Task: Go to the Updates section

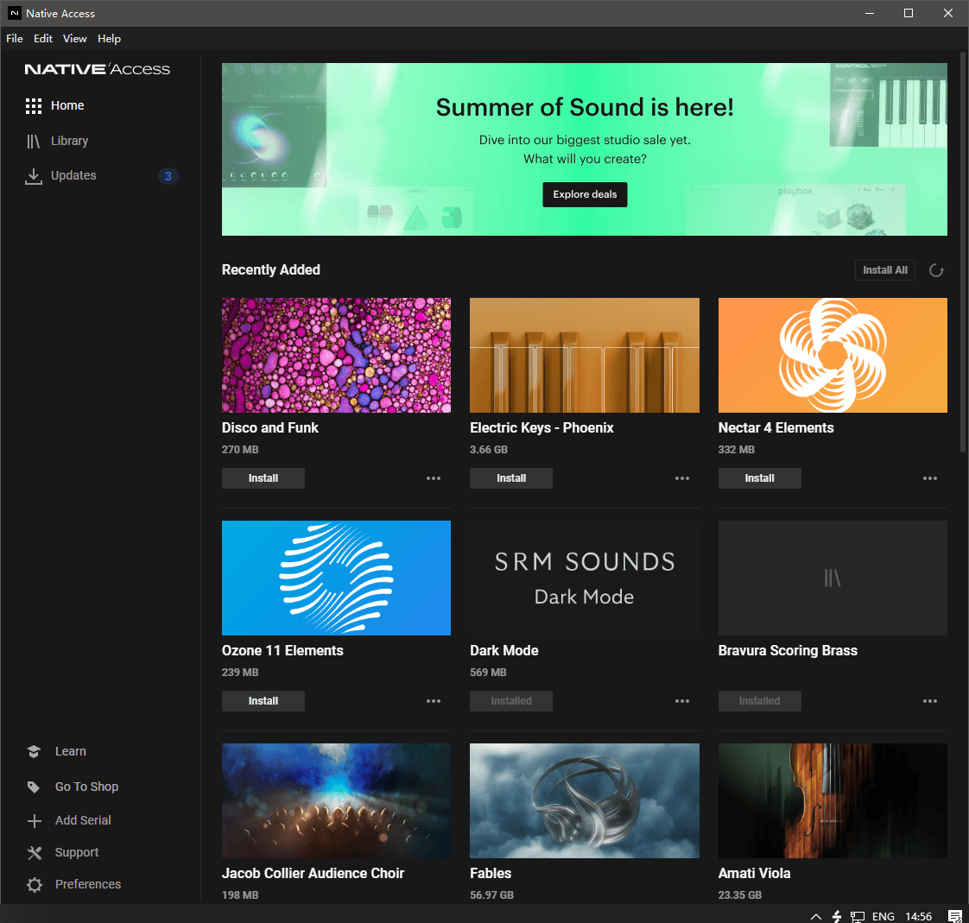Action: click(x=73, y=175)
